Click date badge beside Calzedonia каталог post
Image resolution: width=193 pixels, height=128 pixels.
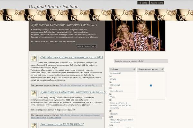point(33,58)
